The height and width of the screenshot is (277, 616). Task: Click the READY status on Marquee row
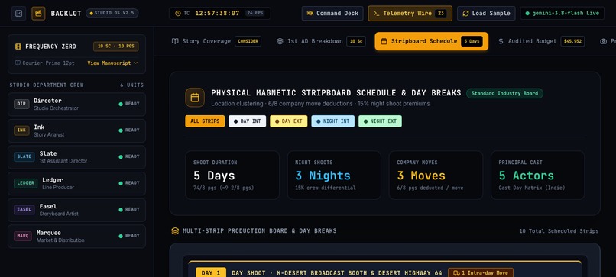tap(129, 236)
